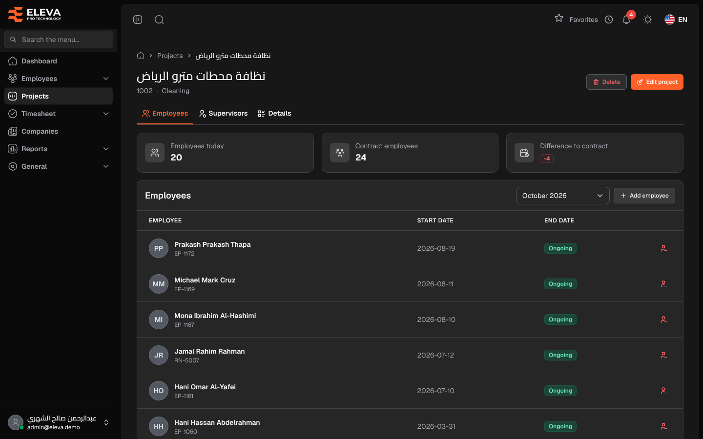Click the Eleva Pro Technology logo

point(35,15)
